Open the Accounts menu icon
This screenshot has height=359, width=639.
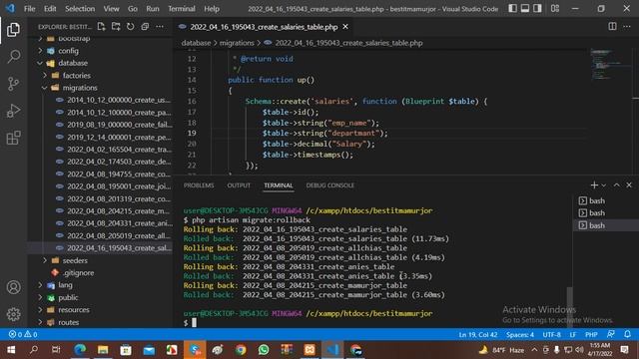[x=13, y=287]
